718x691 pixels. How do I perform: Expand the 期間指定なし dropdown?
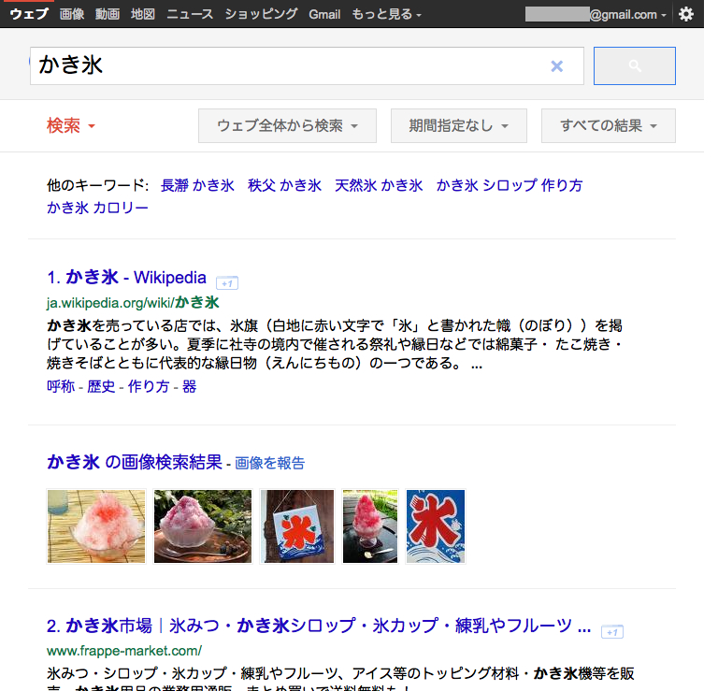(x=459, y=125)
